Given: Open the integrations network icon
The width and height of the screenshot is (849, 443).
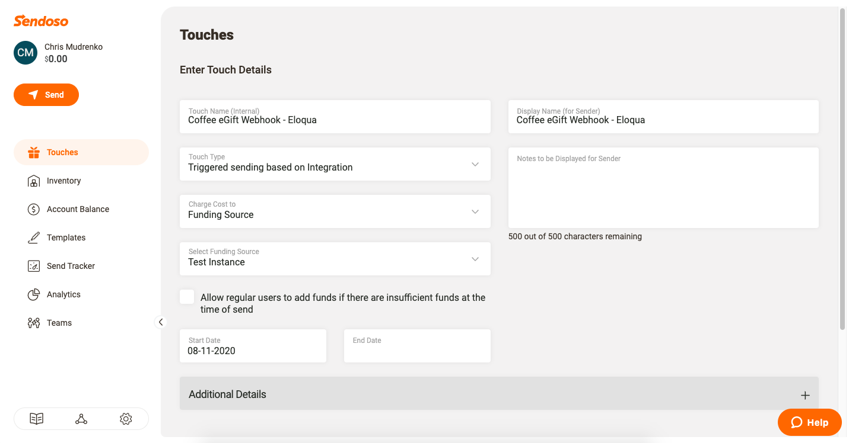Looking at the screenshot, I should (81, 419).
